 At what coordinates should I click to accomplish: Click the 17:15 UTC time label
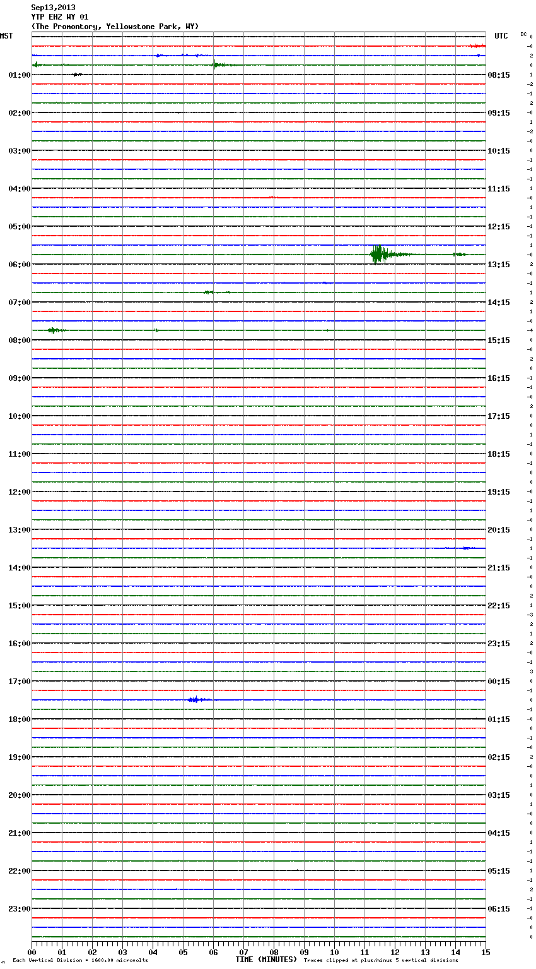tap(499, 416)
